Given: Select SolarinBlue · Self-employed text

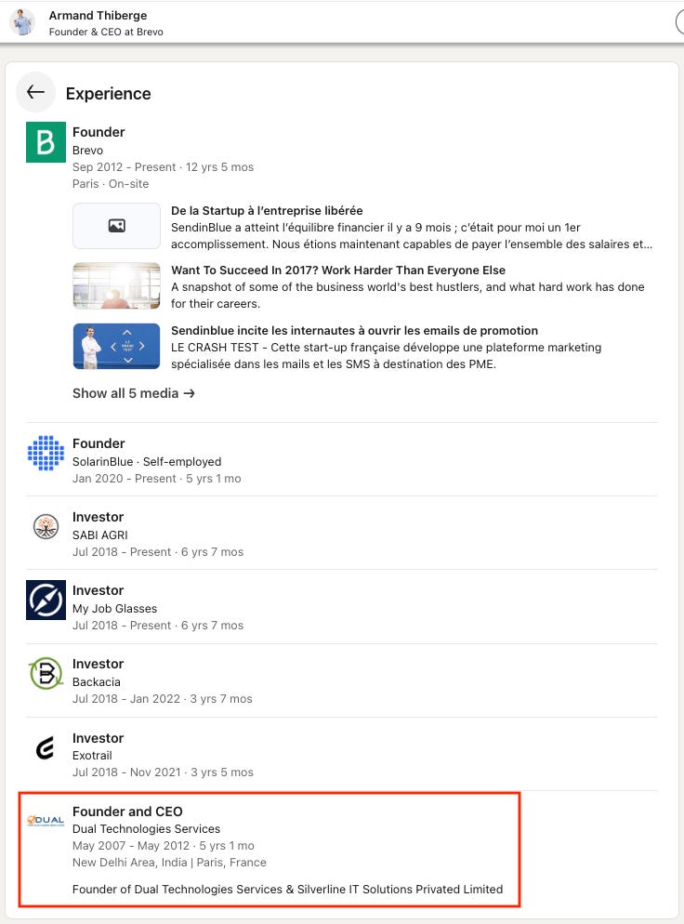Looking at the screenshot, I should 147,461.
